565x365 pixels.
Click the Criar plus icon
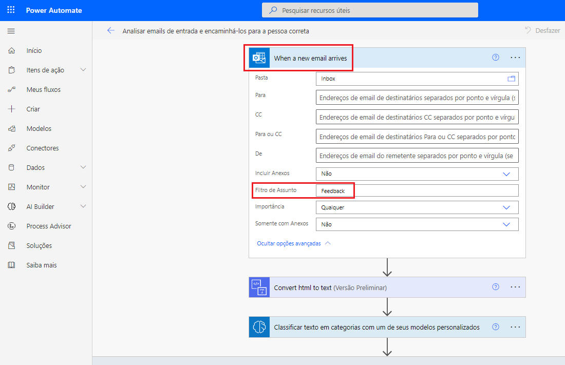(x=11, y=109)
